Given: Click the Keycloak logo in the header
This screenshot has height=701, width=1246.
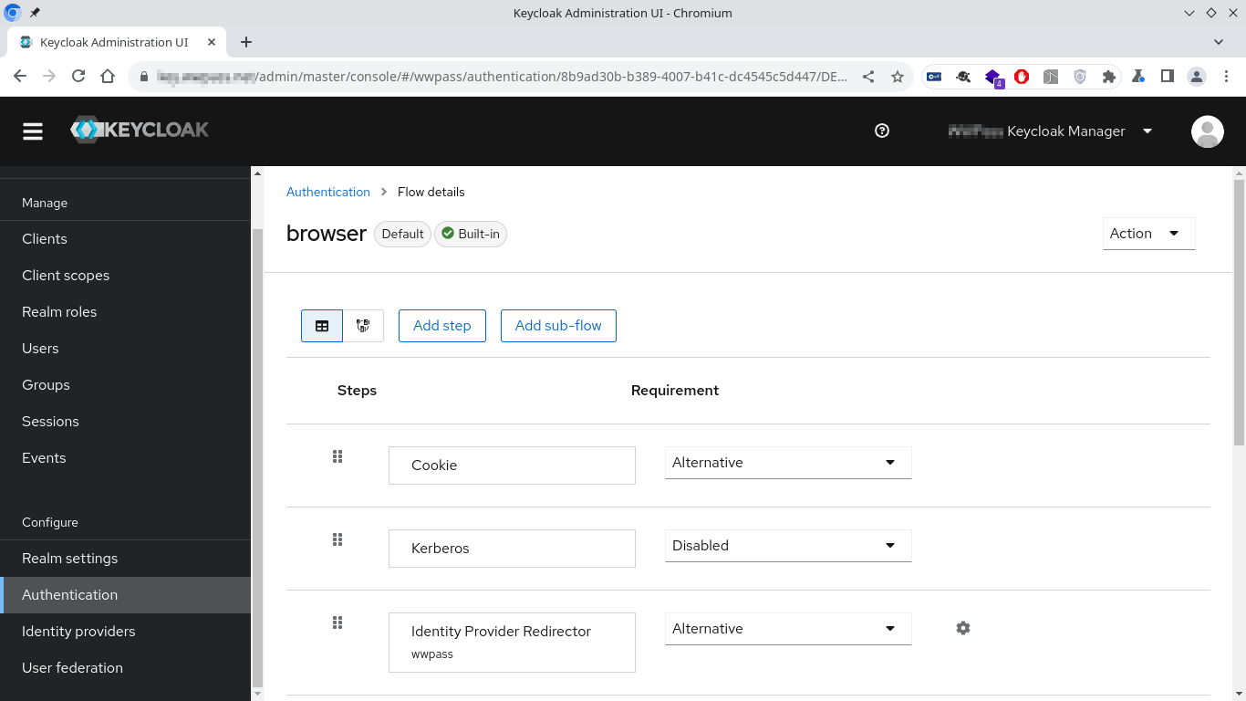Looking at the screenshot, I should [x=139, y=130].
